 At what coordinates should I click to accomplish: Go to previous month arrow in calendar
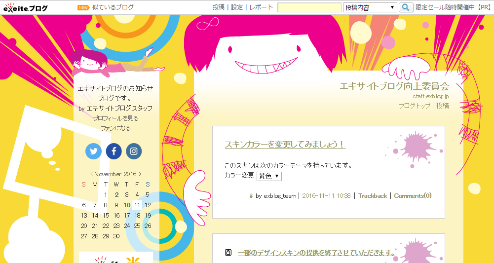[x=91, y=174]
